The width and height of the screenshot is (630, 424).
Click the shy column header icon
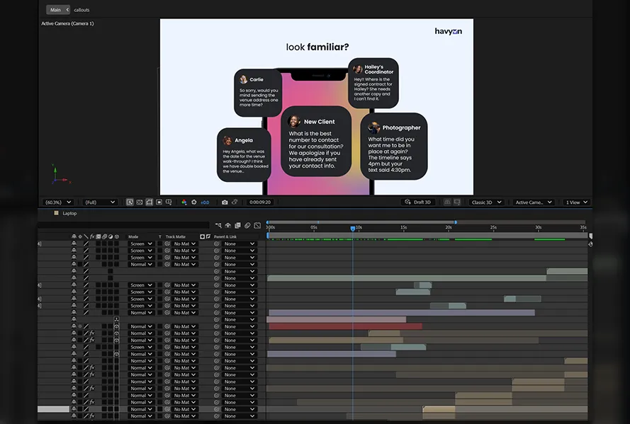point(74,236)
